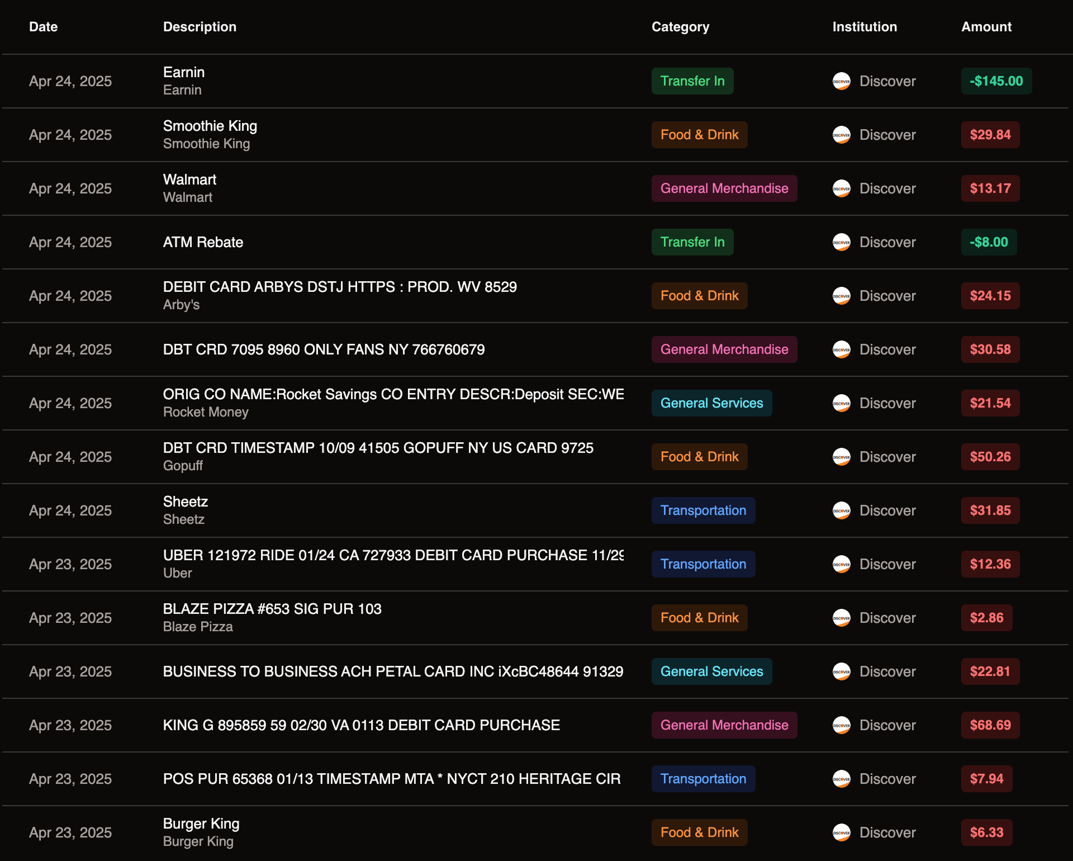The image size is (1073, 861).
Task: Select the Discover icon on the Uber ride row
Action: coord(842,564)
